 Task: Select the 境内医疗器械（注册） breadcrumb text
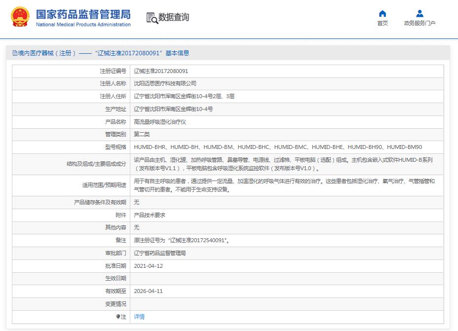[x=42, y=52]
